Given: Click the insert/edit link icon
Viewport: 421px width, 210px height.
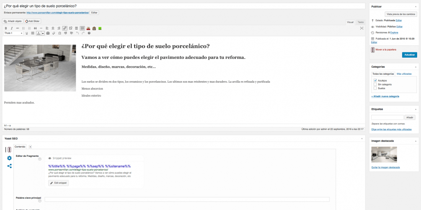Looking at the screenshot, I should coord(65,28).
